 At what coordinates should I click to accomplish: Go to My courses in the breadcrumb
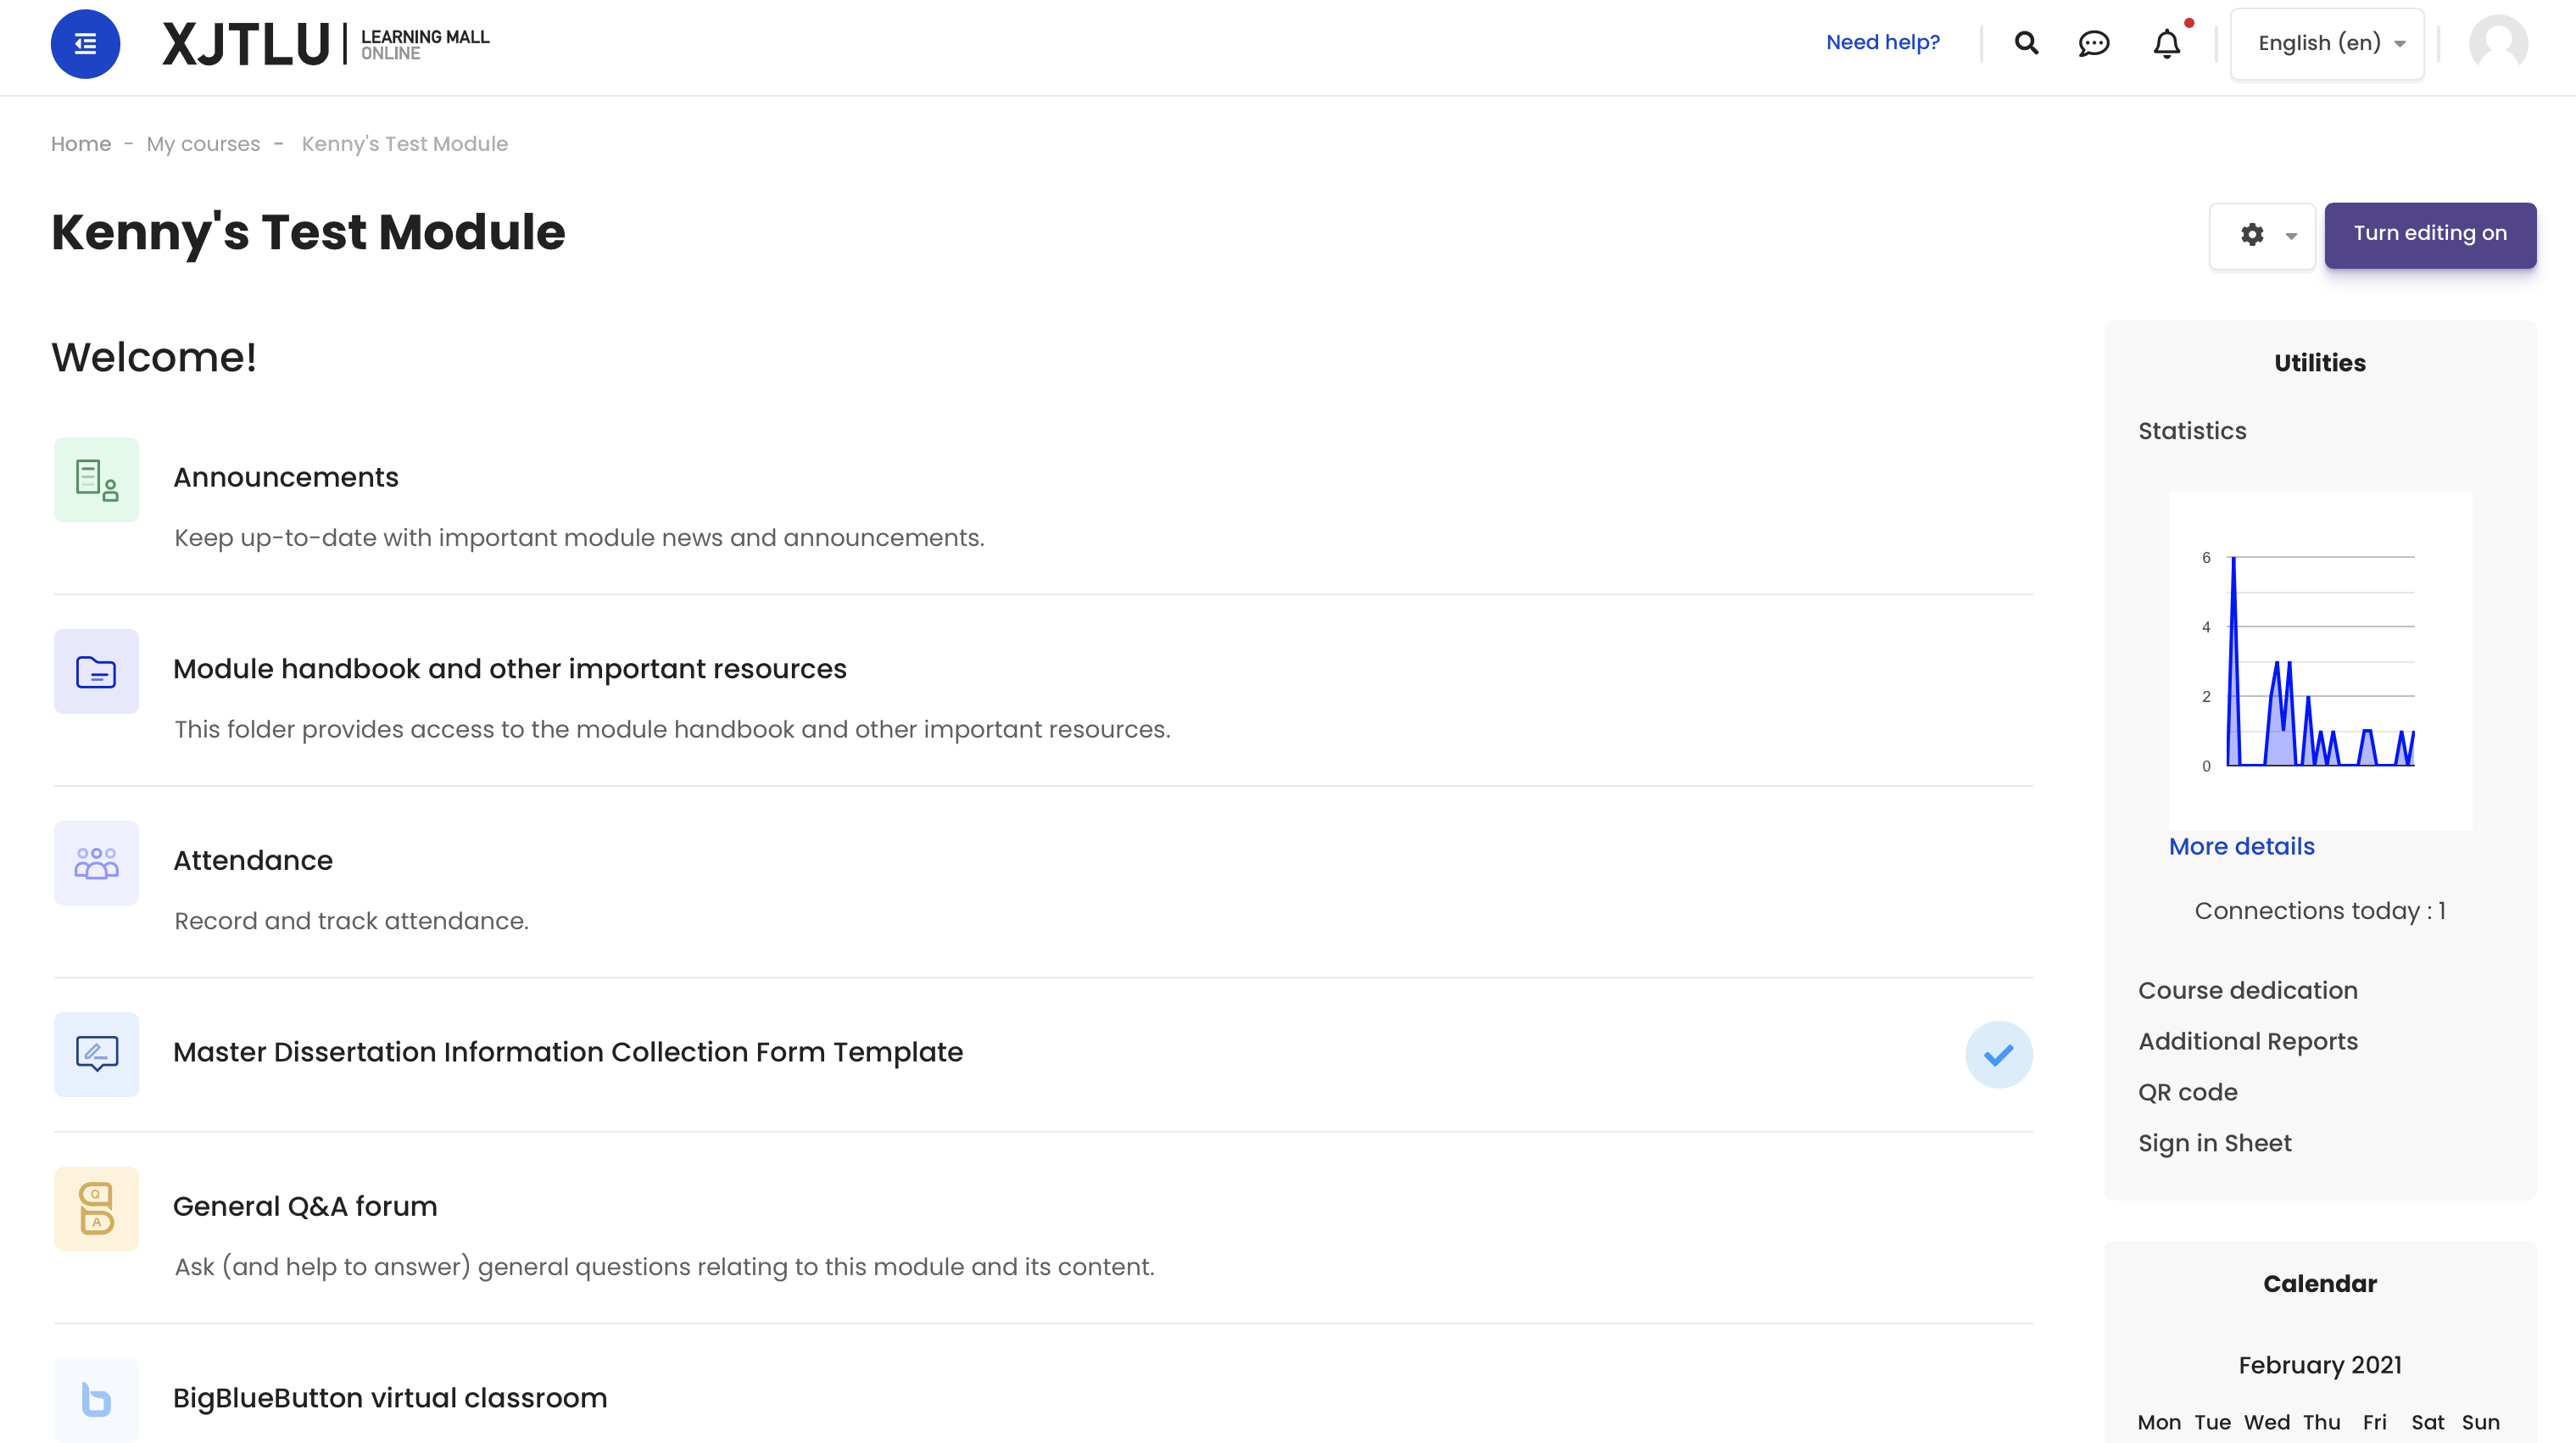(203, 144)
